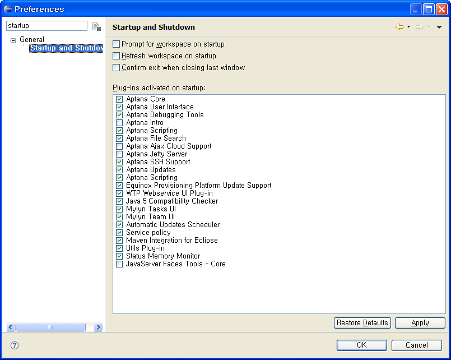
Task: Open the forward history dropdown arrow
Action: coord(429,27)
